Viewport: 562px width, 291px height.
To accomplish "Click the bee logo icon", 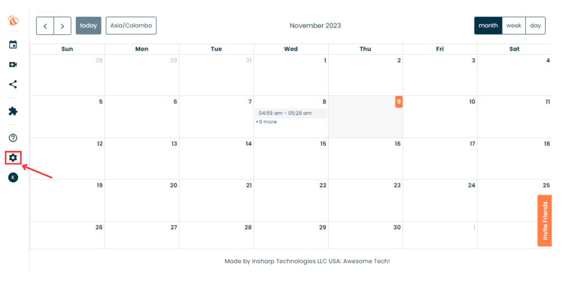I will point(13,21).
